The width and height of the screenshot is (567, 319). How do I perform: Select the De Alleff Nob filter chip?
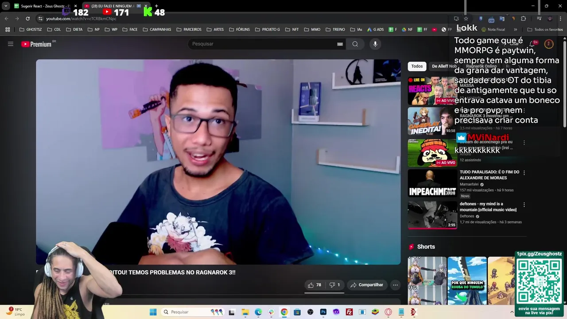(x=444, y=66)
